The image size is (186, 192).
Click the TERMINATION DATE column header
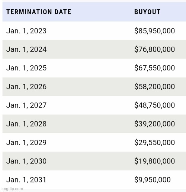39,12
